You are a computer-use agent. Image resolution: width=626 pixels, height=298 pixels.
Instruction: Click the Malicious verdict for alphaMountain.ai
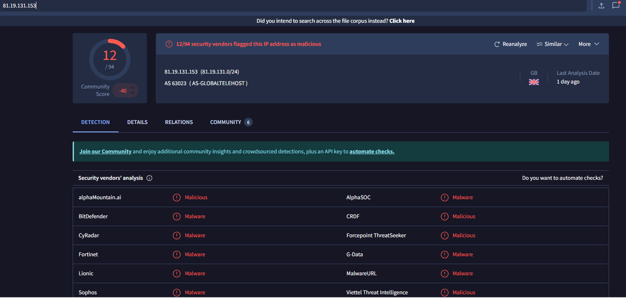tap(196, 198)
